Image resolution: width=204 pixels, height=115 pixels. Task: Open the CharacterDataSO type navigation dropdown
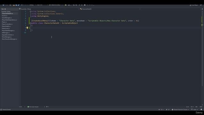110,9
